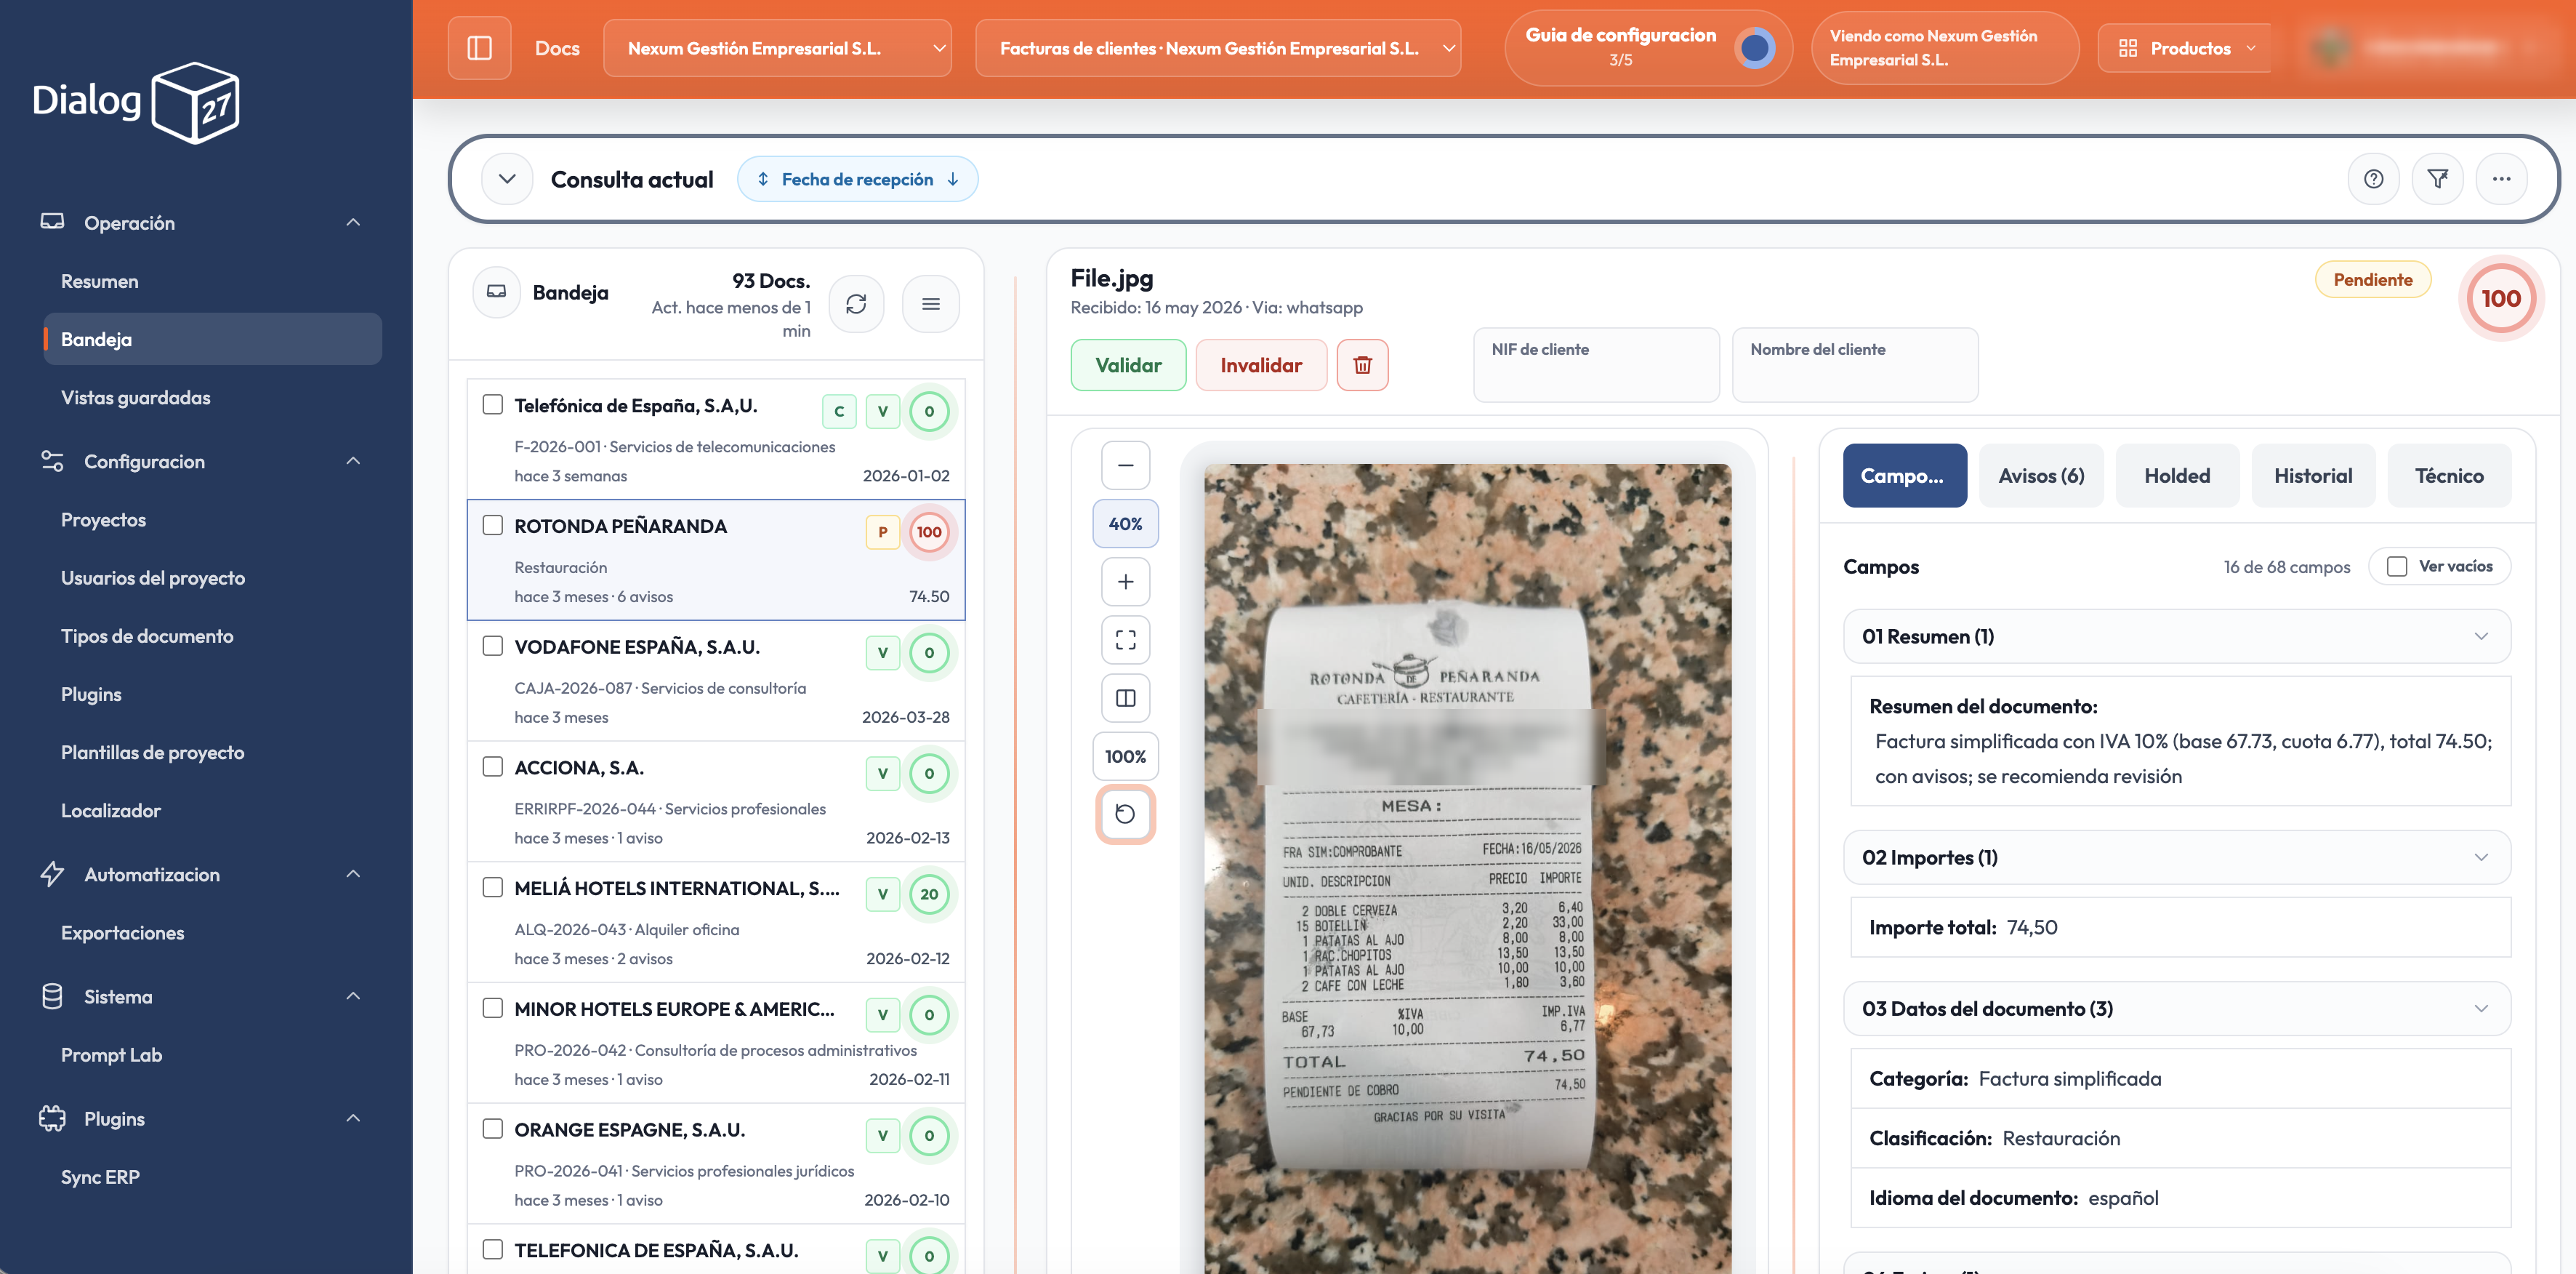Viewport: 2576px width, 1274px height.
Task: Check the ORANGE ESPAGNE checkbox
Action: tap(492, 1129)
